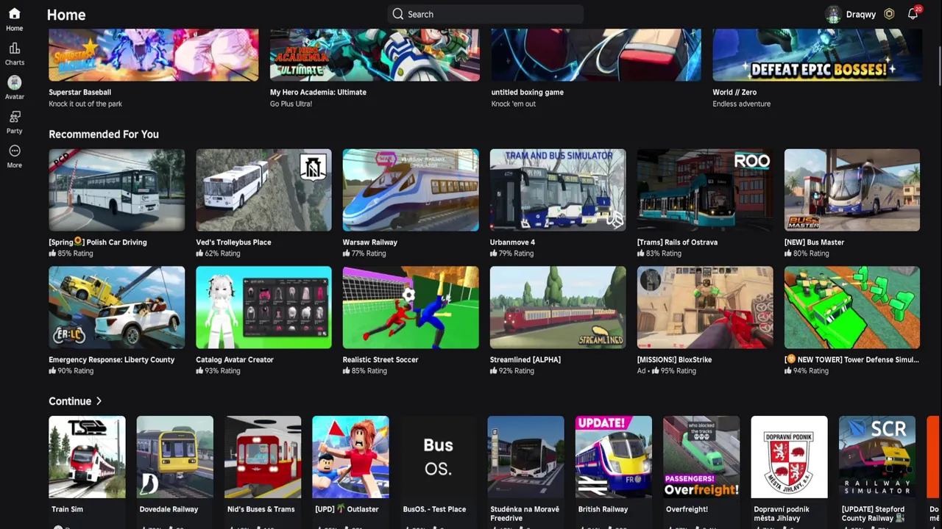The height and width of the screenshot is (529, 942).
Task: Click the Recommended For You heading
Action: 104,134
